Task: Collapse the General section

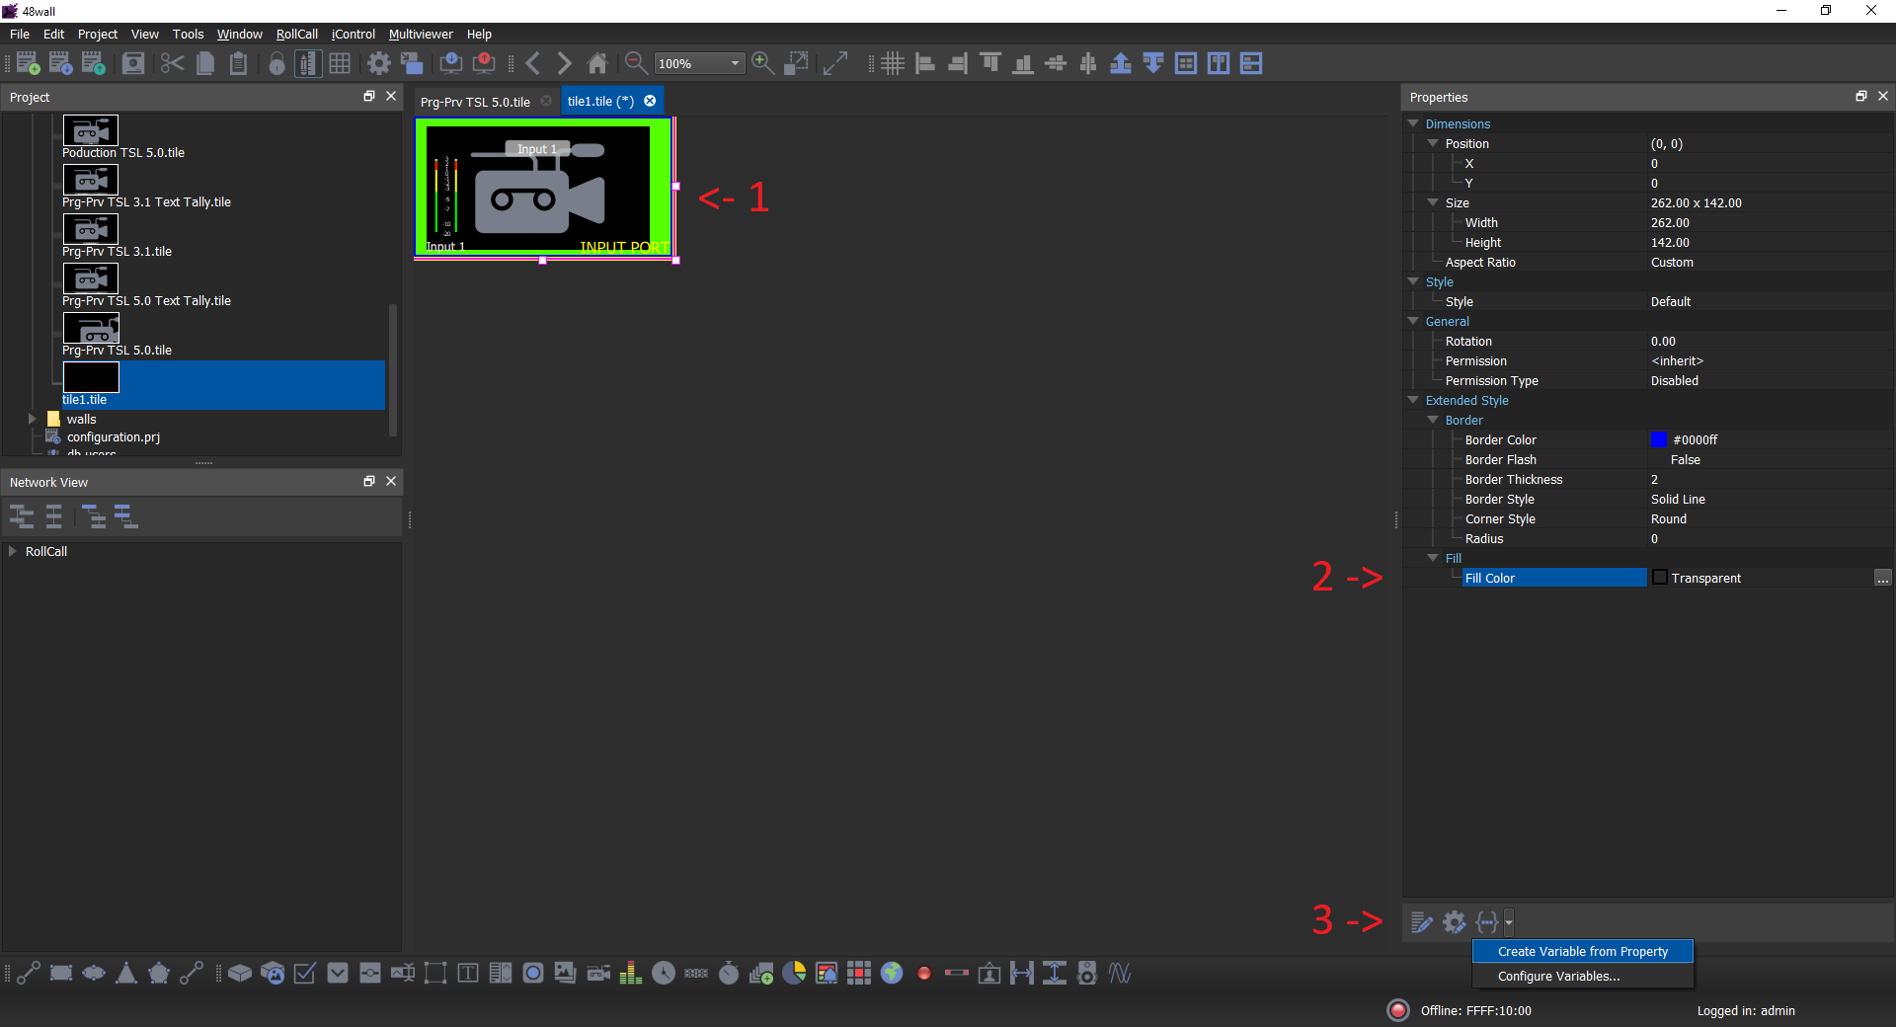Action: (1413, 321)
